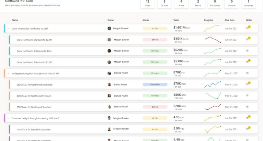Collapse the Grow revenue for Northwind goal
263x141 pixels.
pyautogui.click(x=8, y=29)
